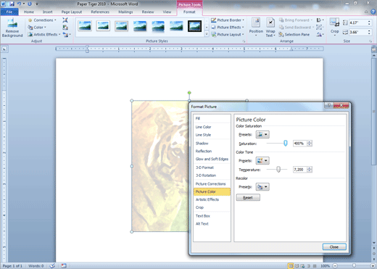This screenshot has height=269, width=377.
Task: Select Glow and Soft Edges category
Action: [x=212, y=159]
